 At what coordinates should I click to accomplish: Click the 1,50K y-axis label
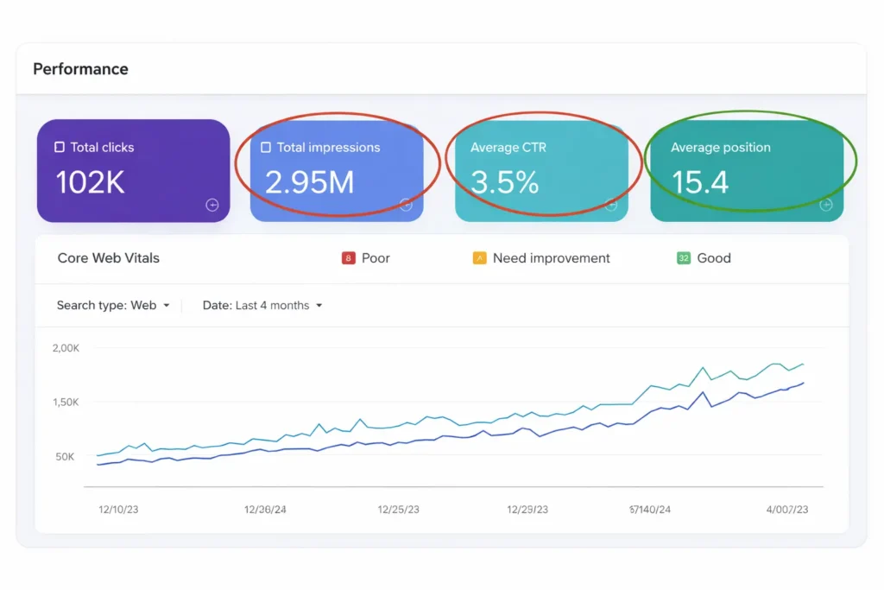[x=66, y=402]
